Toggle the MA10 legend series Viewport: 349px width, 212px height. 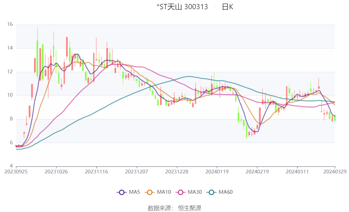(158, 192)
